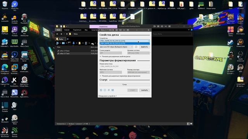Open the Sapphire TRIXX shortcut
Image resolution: width=248 pixels, height=139 pixels.
pos(15,119)
